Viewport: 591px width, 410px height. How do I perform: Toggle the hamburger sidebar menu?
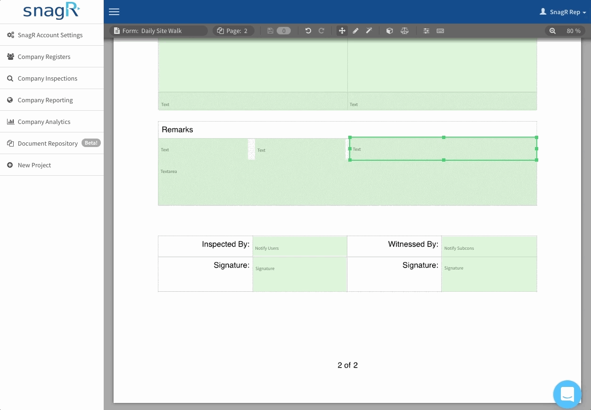(x=114, y=12)
